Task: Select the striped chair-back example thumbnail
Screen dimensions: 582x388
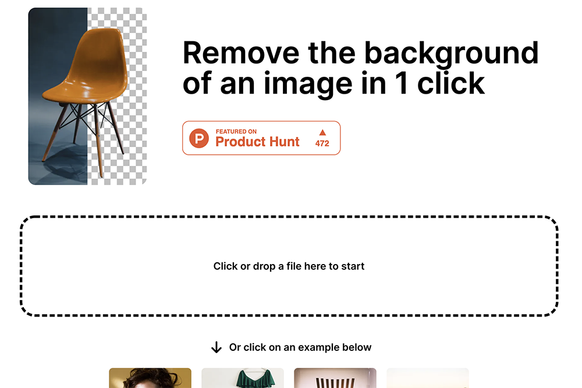Action: [x=335, y=378]
